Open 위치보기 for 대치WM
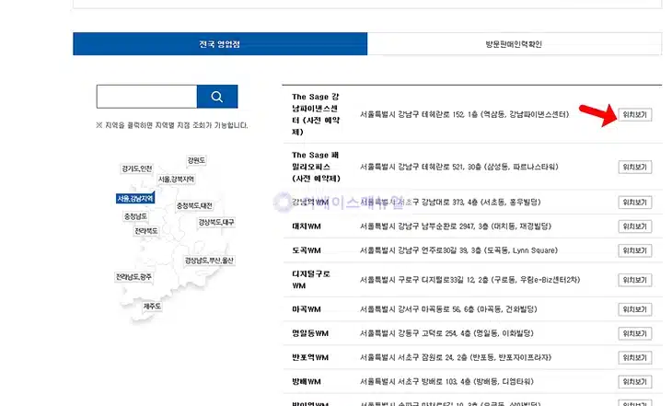The width and height of the screenshot is (672, 406). tap(634, 226)
